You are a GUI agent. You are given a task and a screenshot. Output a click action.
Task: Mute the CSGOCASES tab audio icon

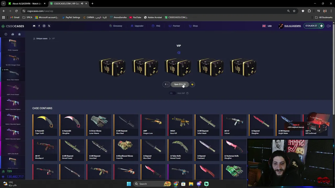point(82,4)
